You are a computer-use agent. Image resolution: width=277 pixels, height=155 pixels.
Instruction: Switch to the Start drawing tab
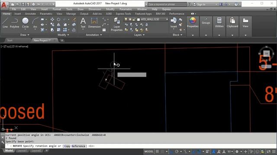(10, 40)
